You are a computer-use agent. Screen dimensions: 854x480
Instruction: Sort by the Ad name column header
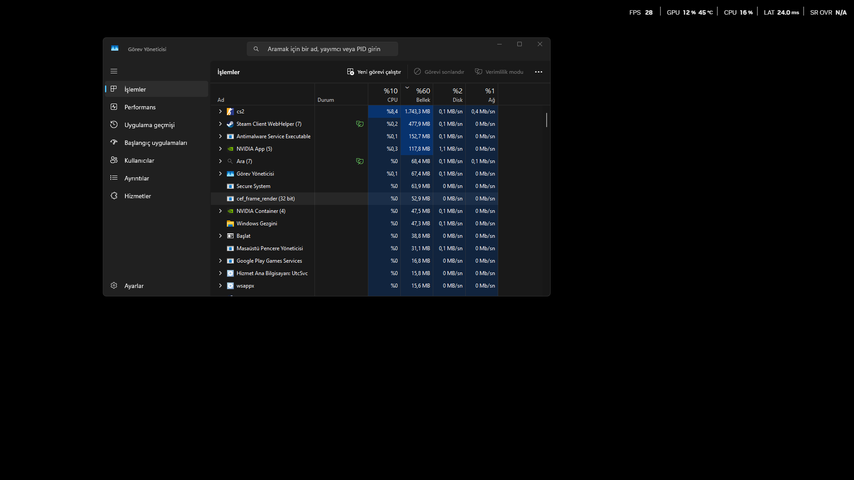(262, 94)
